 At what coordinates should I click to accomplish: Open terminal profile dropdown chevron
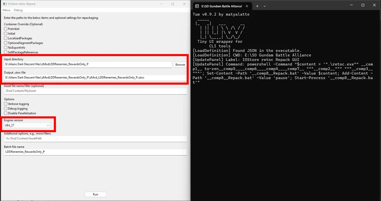[x=265, y=6]
